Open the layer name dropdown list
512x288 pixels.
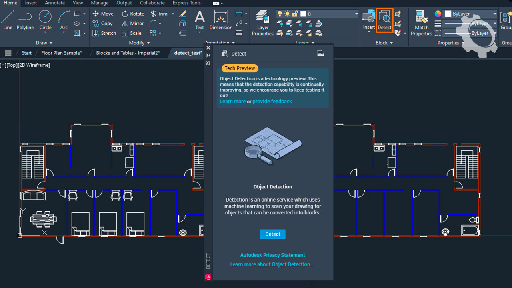(x=356, y=14)
